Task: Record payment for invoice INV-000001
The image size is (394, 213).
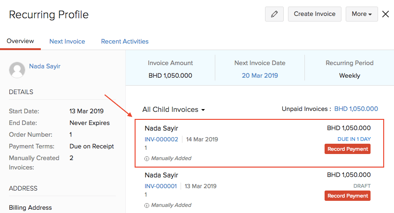Action: click(348, 196)
